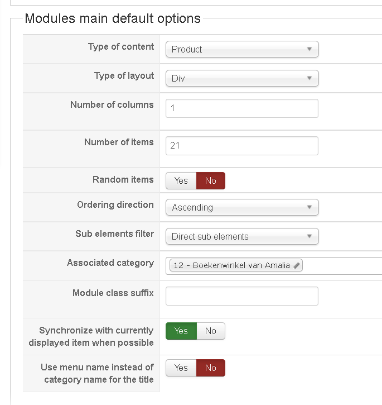Focus the Number of items field
The width and height of the screenshot is (382, 405).
[242, 146]
